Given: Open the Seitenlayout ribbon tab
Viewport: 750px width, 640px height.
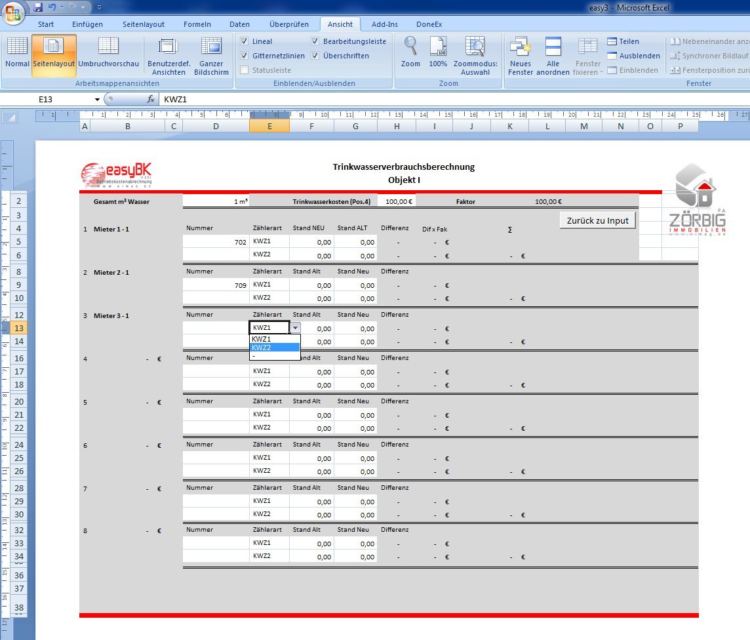Looking at the screenshot, I should (144, 24).
